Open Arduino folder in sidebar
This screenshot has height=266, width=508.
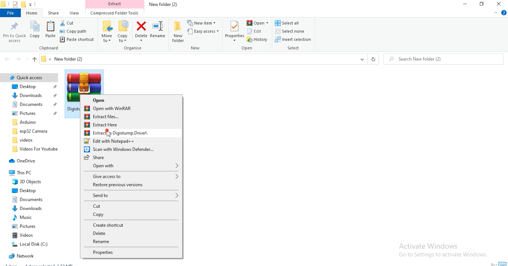tap(28, 122)
